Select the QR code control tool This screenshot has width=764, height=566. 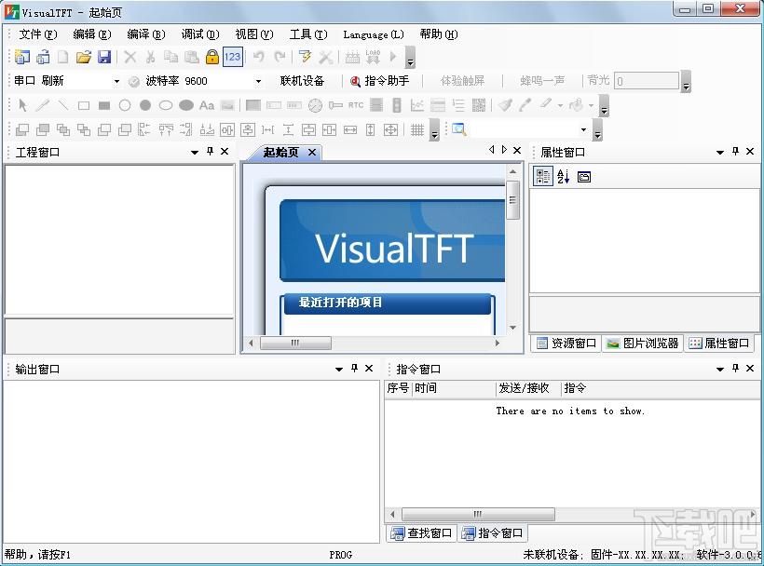[x=479, y=105]
